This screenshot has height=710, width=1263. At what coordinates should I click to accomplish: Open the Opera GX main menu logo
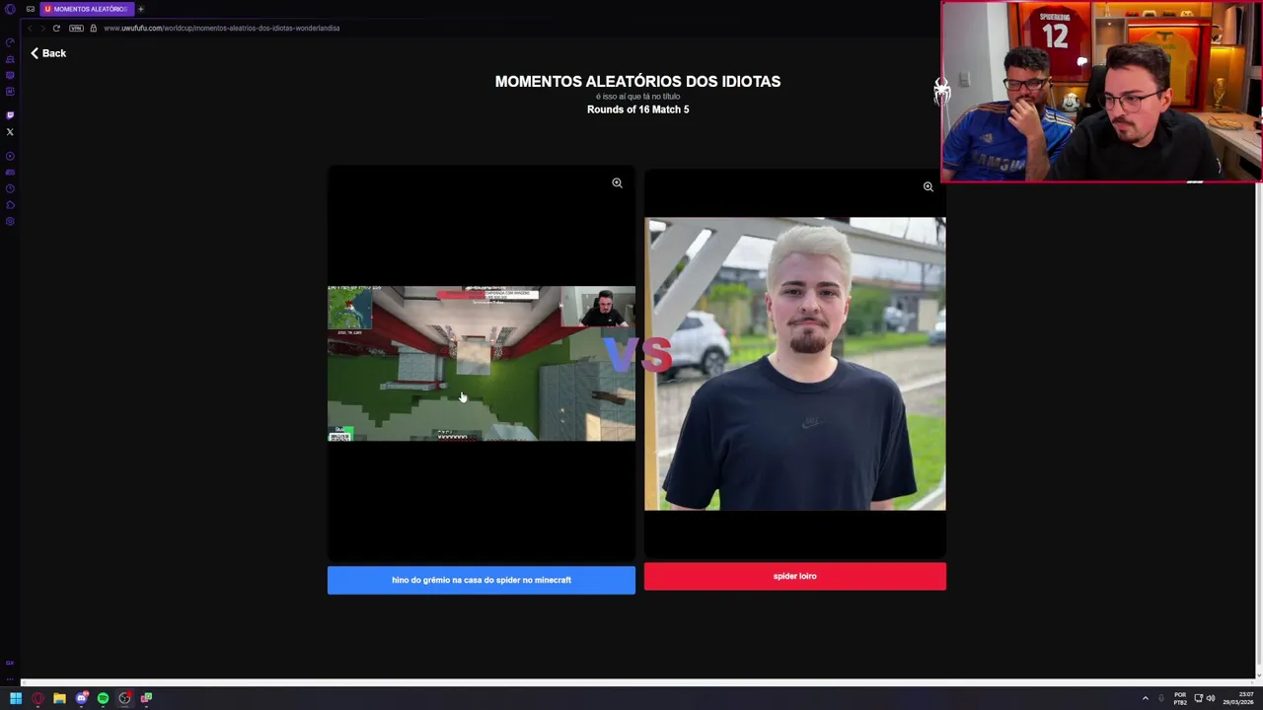pos(9,9)
